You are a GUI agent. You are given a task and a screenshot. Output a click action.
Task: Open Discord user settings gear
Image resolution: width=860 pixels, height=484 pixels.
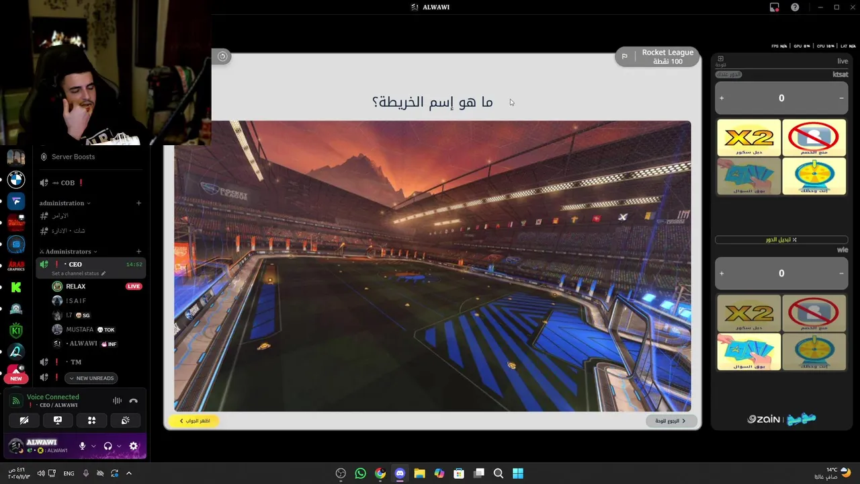[133, 446]
